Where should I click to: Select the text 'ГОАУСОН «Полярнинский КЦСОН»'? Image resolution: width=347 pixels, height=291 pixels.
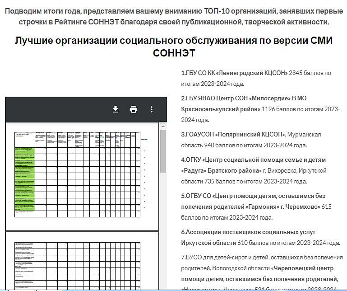[x=236, y=134]
